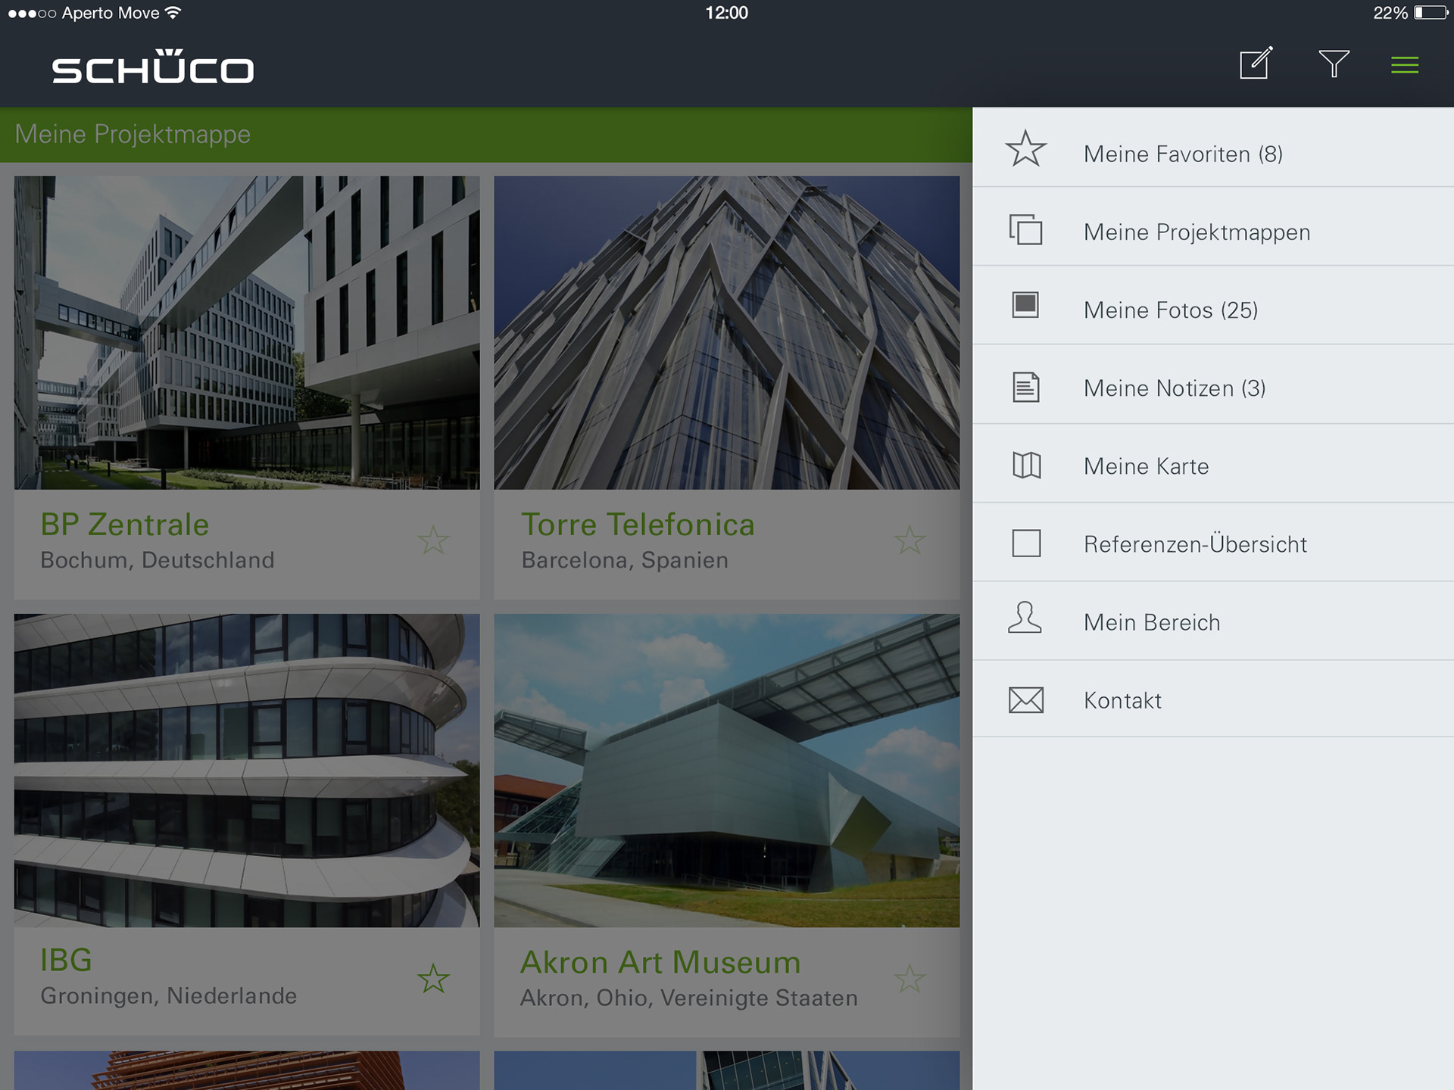Choose Kontakt menu entry
The height and width of the screenshot is (1090, 1454).
(x=1213, y=699)
